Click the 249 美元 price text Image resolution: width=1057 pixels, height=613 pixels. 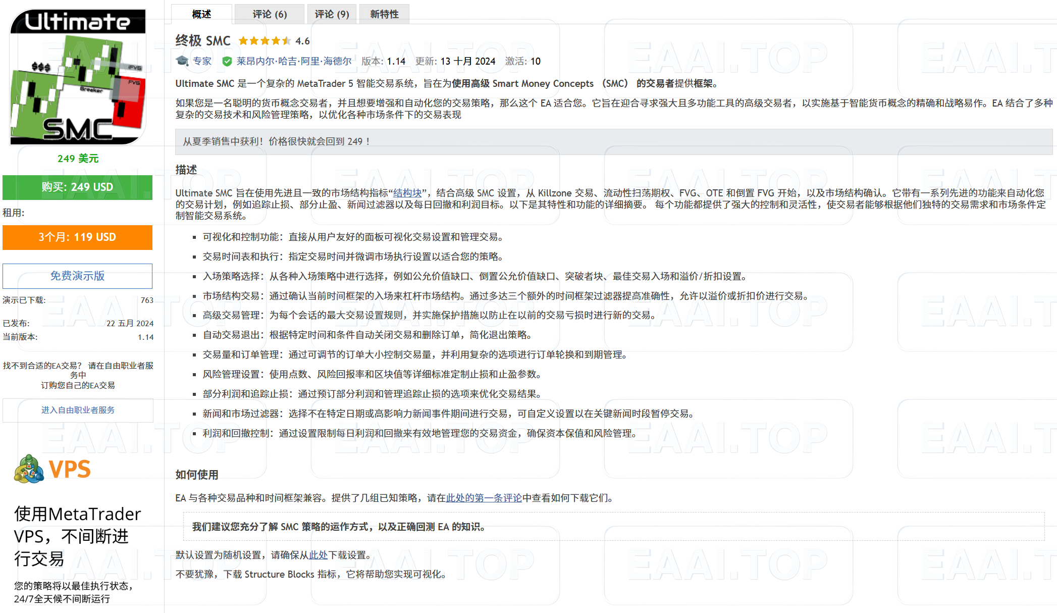78,159
